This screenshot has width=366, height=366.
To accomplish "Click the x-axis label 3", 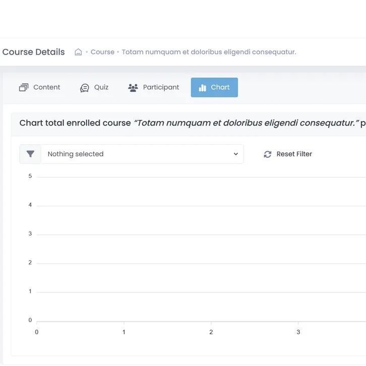I will (x=298, y=332).
